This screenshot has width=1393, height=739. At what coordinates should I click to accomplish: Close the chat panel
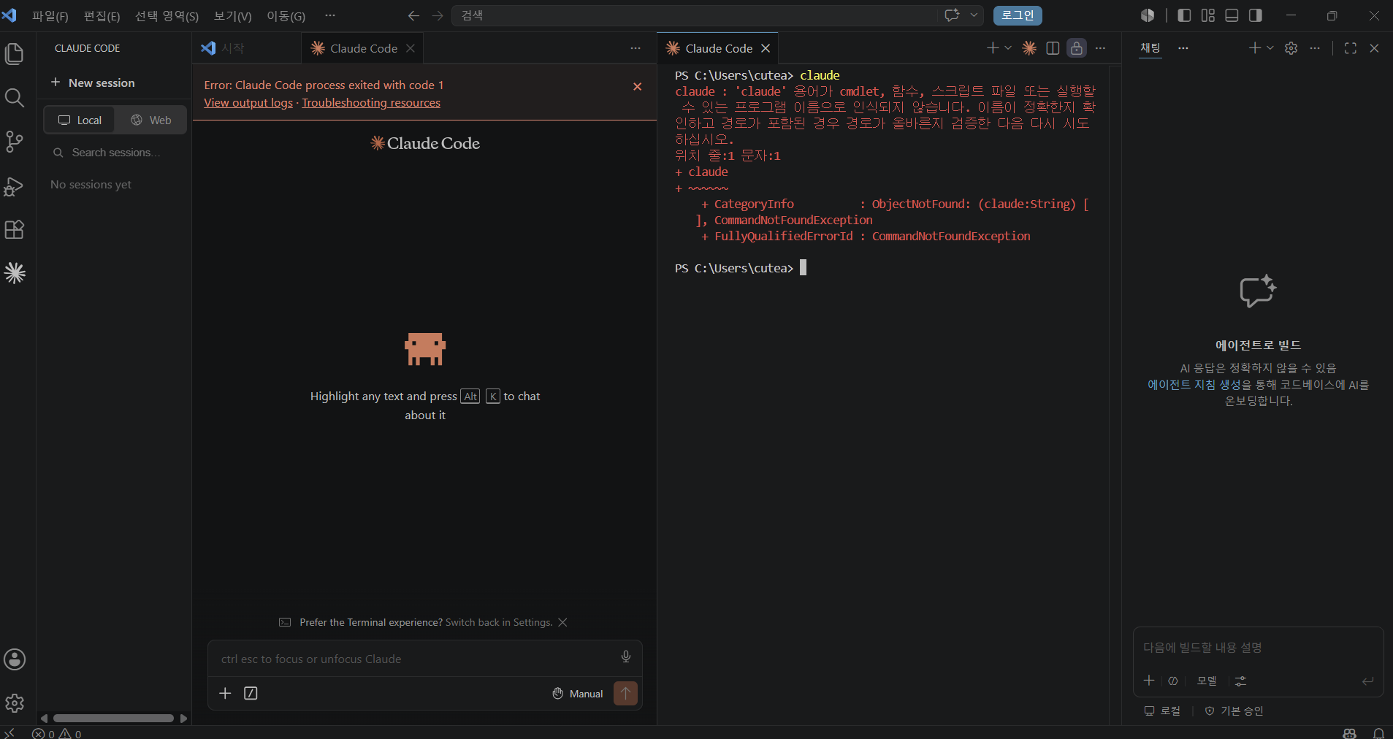coord(1374,48)
